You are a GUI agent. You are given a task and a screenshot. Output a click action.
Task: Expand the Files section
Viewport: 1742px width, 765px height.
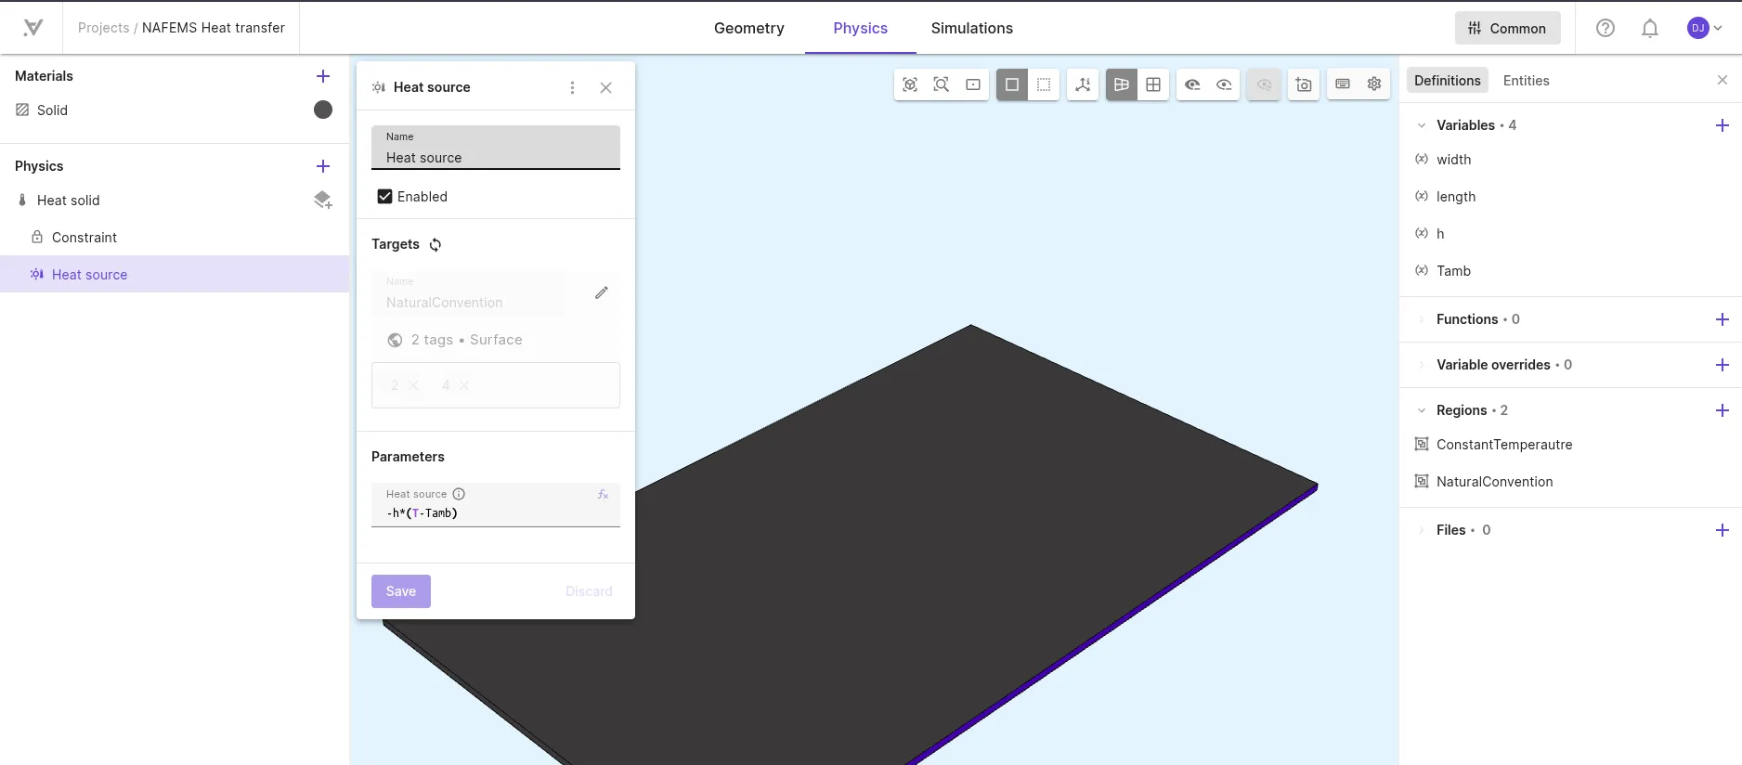[1422, 530]
